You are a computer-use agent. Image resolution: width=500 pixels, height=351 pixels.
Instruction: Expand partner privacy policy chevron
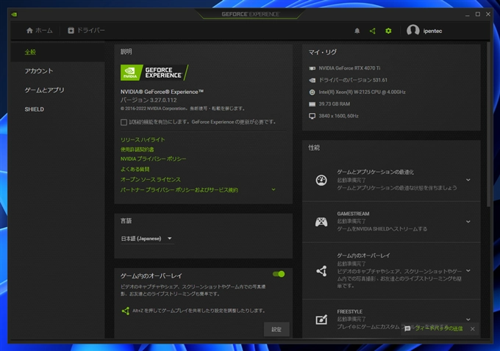click(x=274, y=189)
